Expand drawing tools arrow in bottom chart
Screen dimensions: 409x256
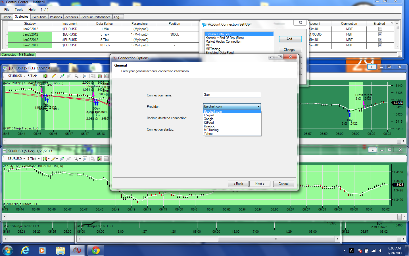[57, 159]
